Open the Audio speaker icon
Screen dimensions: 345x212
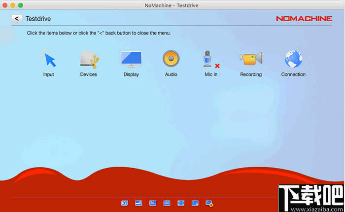point(171,59)
